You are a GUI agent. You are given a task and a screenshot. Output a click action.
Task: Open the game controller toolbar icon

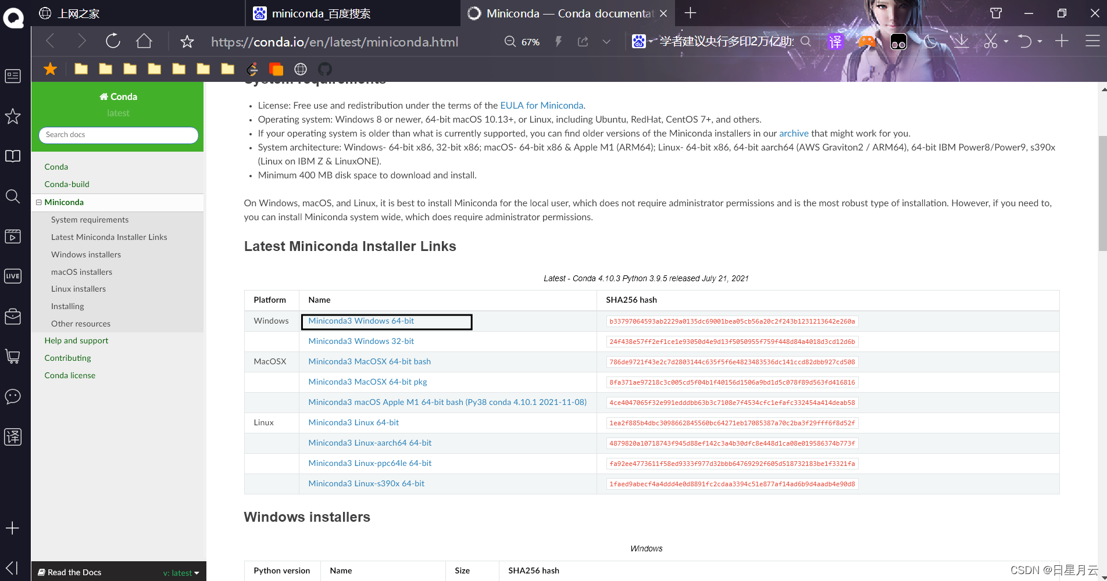(867, 42)
